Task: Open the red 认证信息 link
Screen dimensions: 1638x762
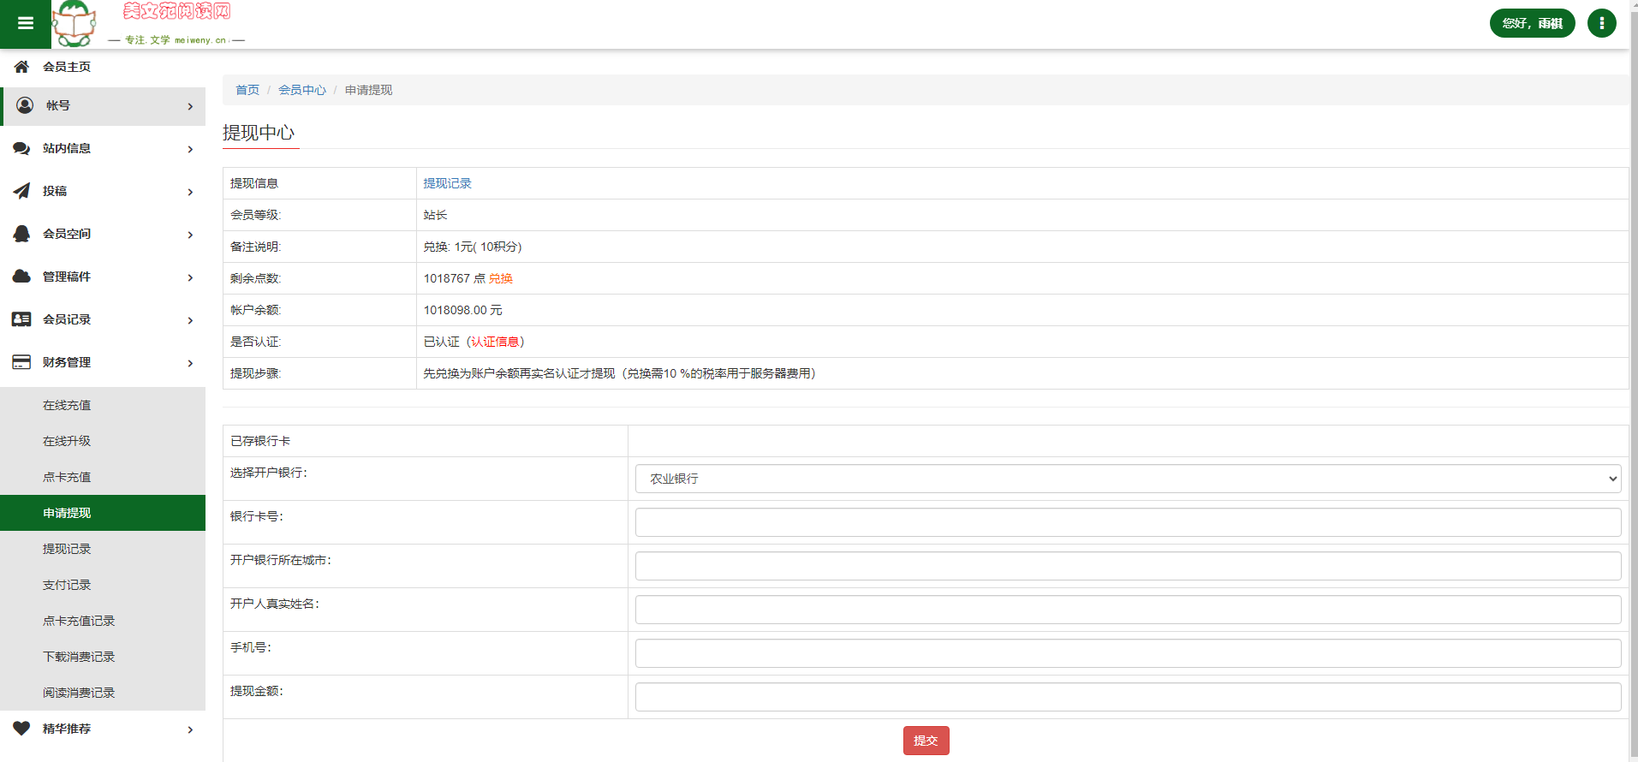Action: [495, 342]
